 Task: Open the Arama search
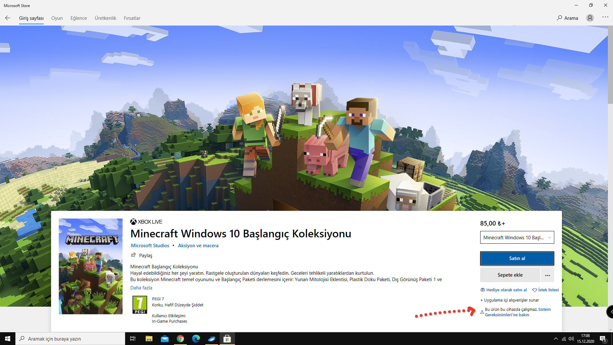[x=567, y=18]
